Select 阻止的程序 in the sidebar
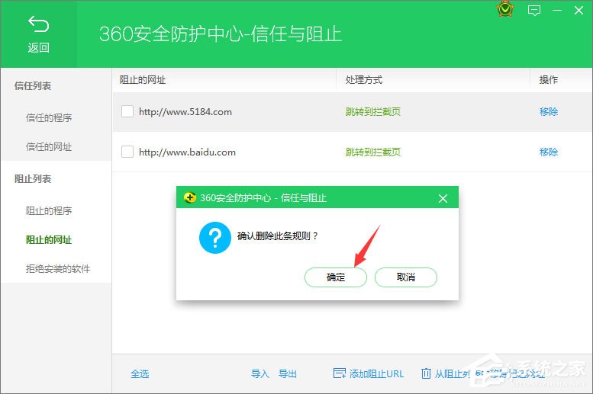The height and width of the screenshot is (394, 593). point(49,210)
